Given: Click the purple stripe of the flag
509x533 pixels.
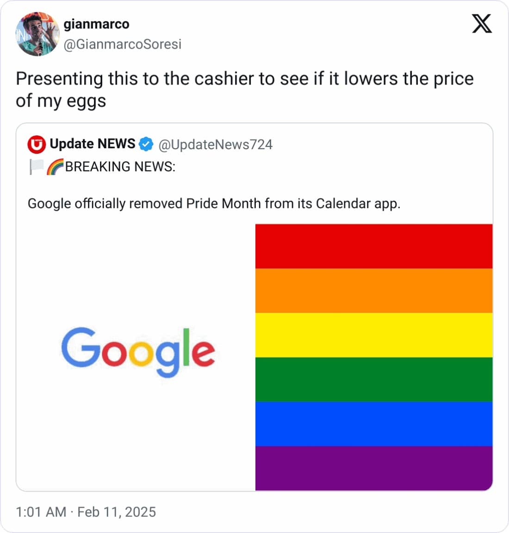Looking at the screenshot, I should pyautogui.click(x=373, y=468).
